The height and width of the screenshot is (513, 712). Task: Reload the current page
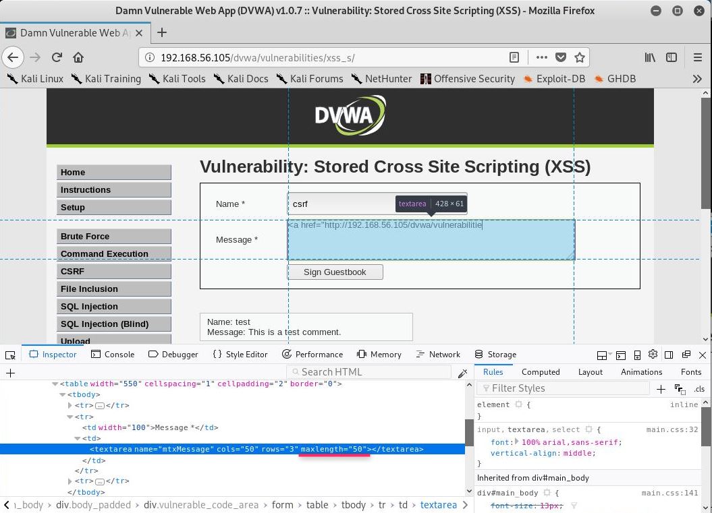pos(57,57)
